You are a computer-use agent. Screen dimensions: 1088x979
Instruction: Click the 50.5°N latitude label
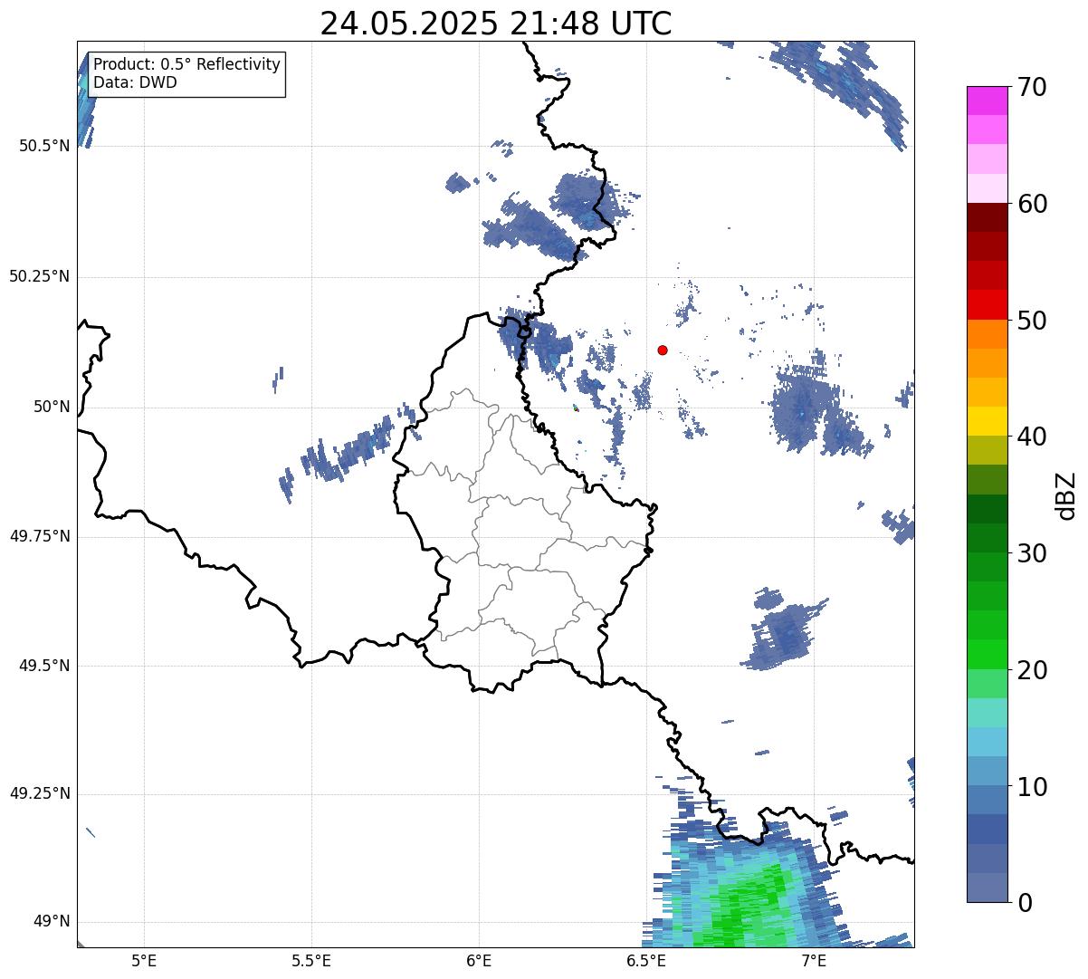tap(44, 146)
